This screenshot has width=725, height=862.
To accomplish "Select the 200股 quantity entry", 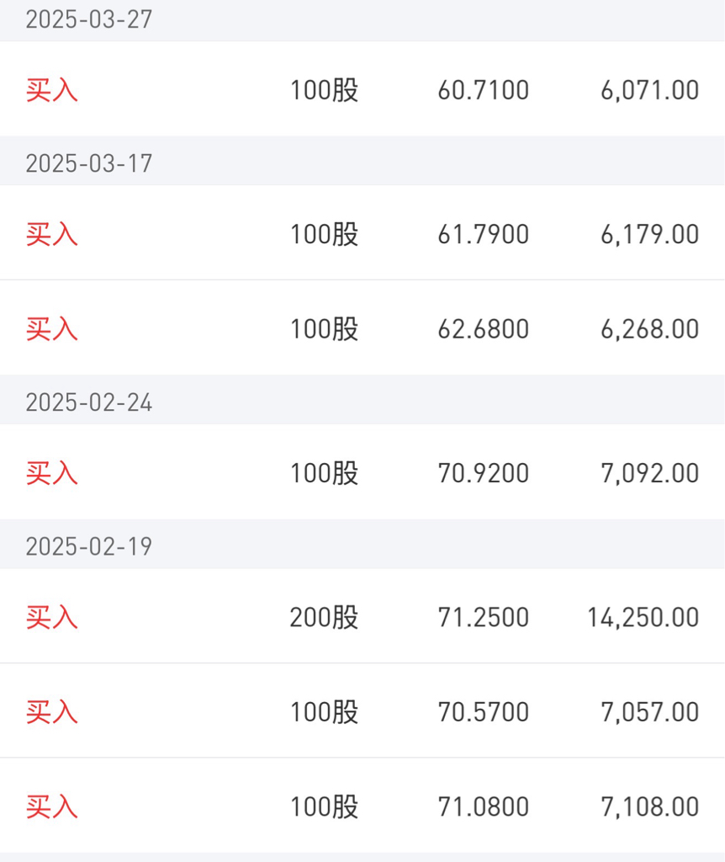I will click(x=324, y=617).
